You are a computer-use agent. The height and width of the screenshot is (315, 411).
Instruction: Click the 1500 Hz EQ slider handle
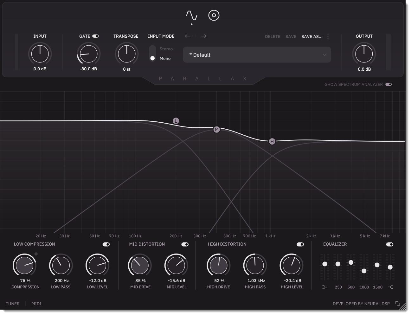377,265
